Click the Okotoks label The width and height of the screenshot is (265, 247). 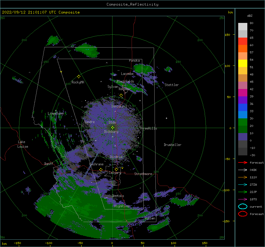(x=118, y=196)
